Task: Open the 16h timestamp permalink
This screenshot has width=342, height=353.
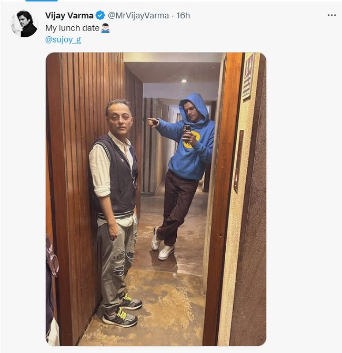Action: click(183, 16)
